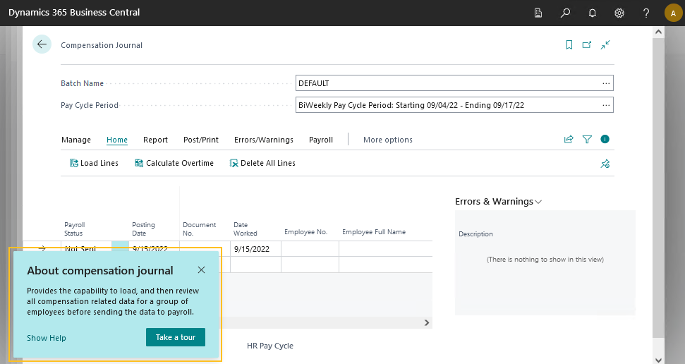This screenshot has width=685, height=364.
Task: Switch to the Payroll menu tab
Action: pyautogui.click(x=321, y=140)
